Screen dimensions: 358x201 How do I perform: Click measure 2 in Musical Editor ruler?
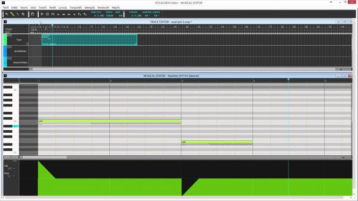111,81
